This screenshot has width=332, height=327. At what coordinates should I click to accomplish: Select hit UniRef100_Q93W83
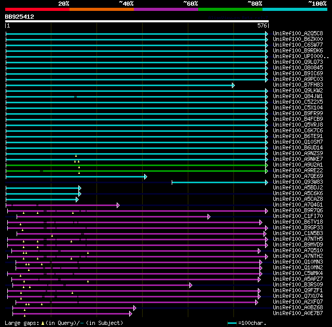pos(298,182)
